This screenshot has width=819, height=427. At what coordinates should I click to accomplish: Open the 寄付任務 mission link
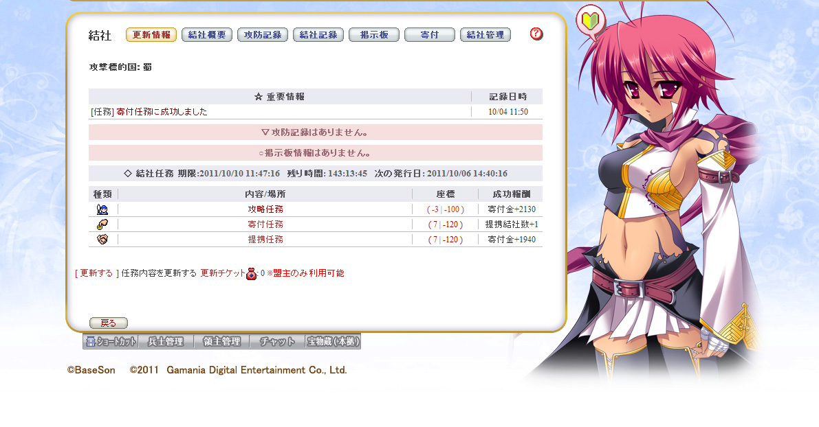tap(265, 224)
